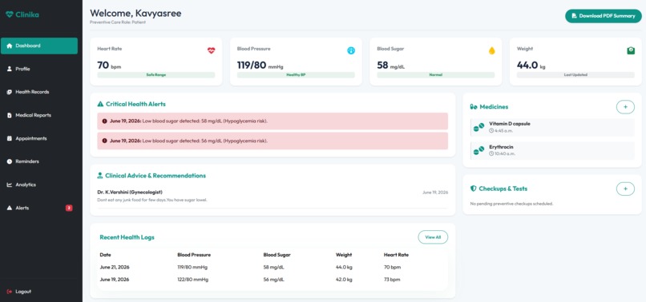Click the Appointments calendar icon
This screenshot has width=646, height=302.
[x=10, y=138]
